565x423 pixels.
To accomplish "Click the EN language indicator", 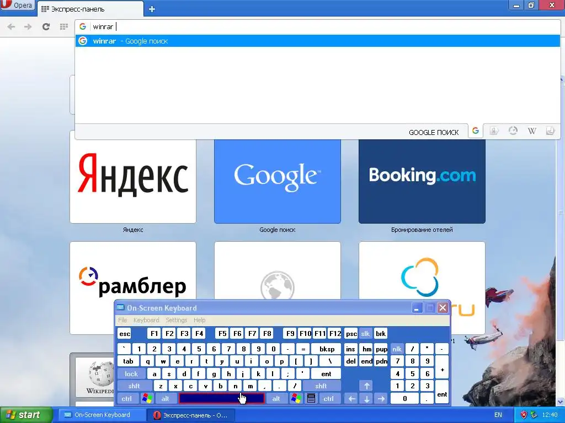I will pyautogui.click(x=498, y=415).
